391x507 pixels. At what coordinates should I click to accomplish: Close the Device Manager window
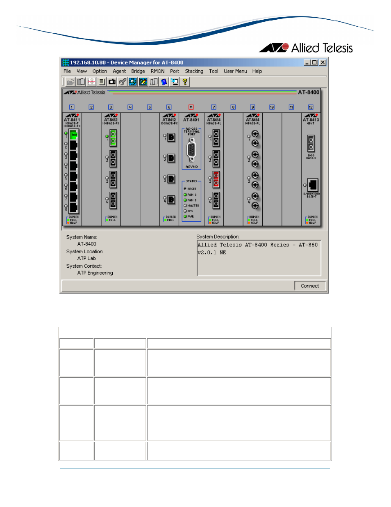tap(323, 62)
